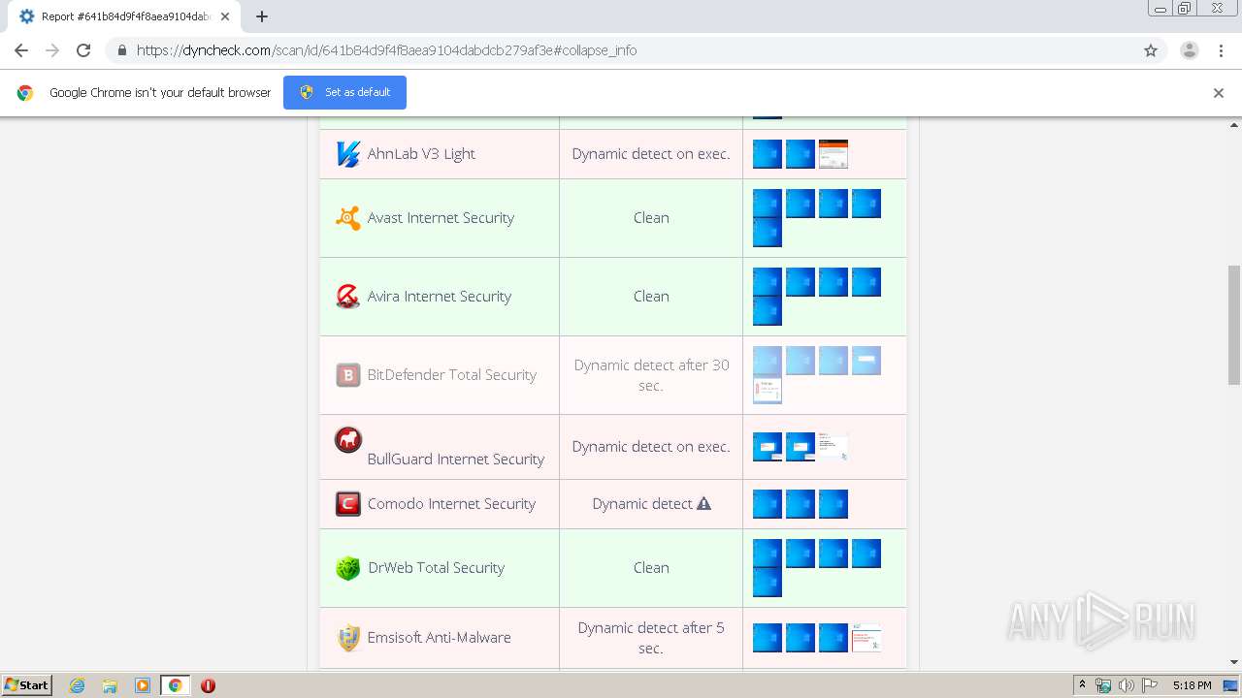Bookmark this page with the star icon
This screenshot has width=1242, height=698.
tap(1151, 50)
